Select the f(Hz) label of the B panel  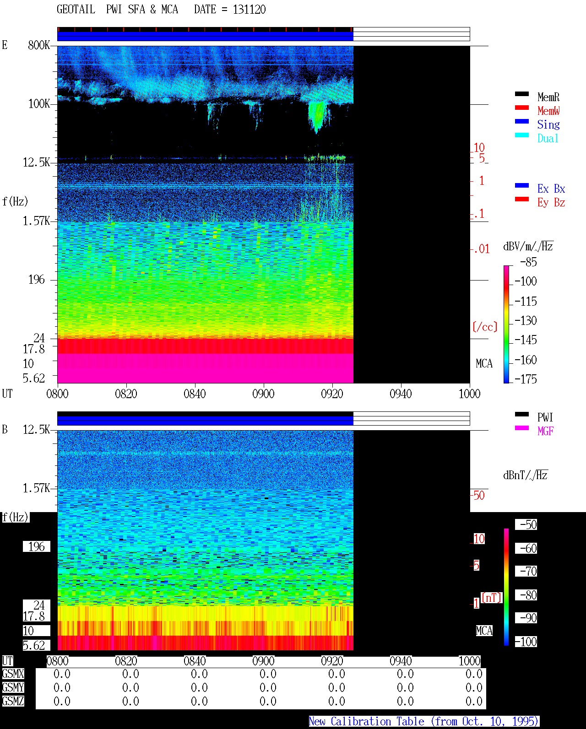click(15, 517)
